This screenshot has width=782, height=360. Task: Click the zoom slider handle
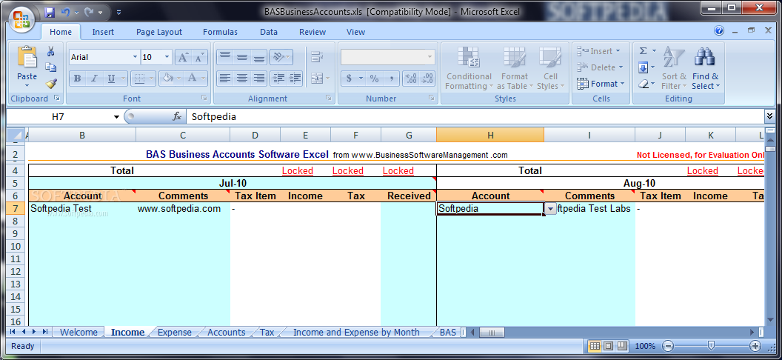[x=711, y=346]
